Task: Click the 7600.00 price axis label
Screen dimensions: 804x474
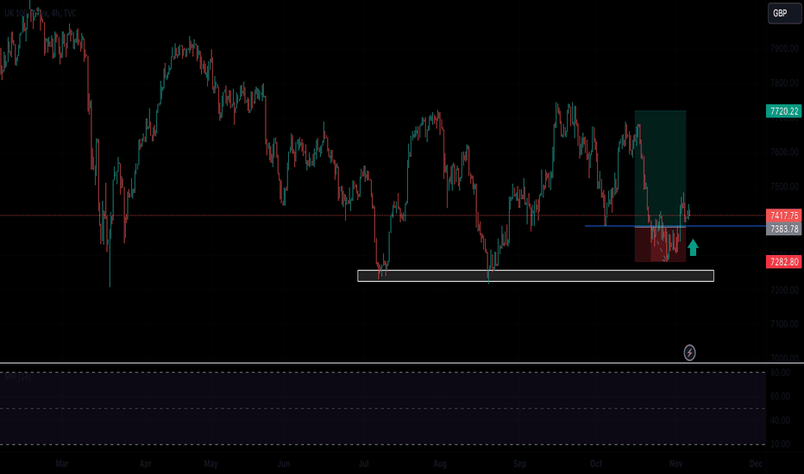Action: [784, 153]
